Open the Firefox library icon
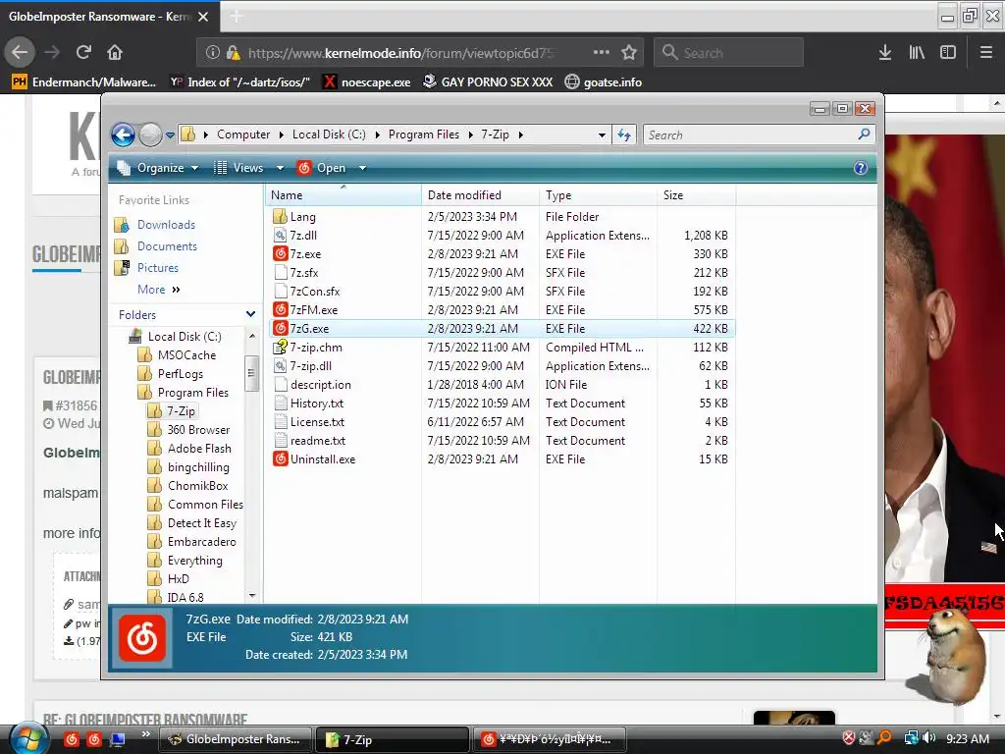1005x754 pixels. [x=917, y=52]
